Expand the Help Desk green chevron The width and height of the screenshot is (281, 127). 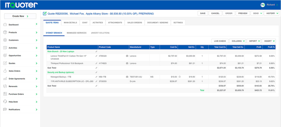(37, 102)
